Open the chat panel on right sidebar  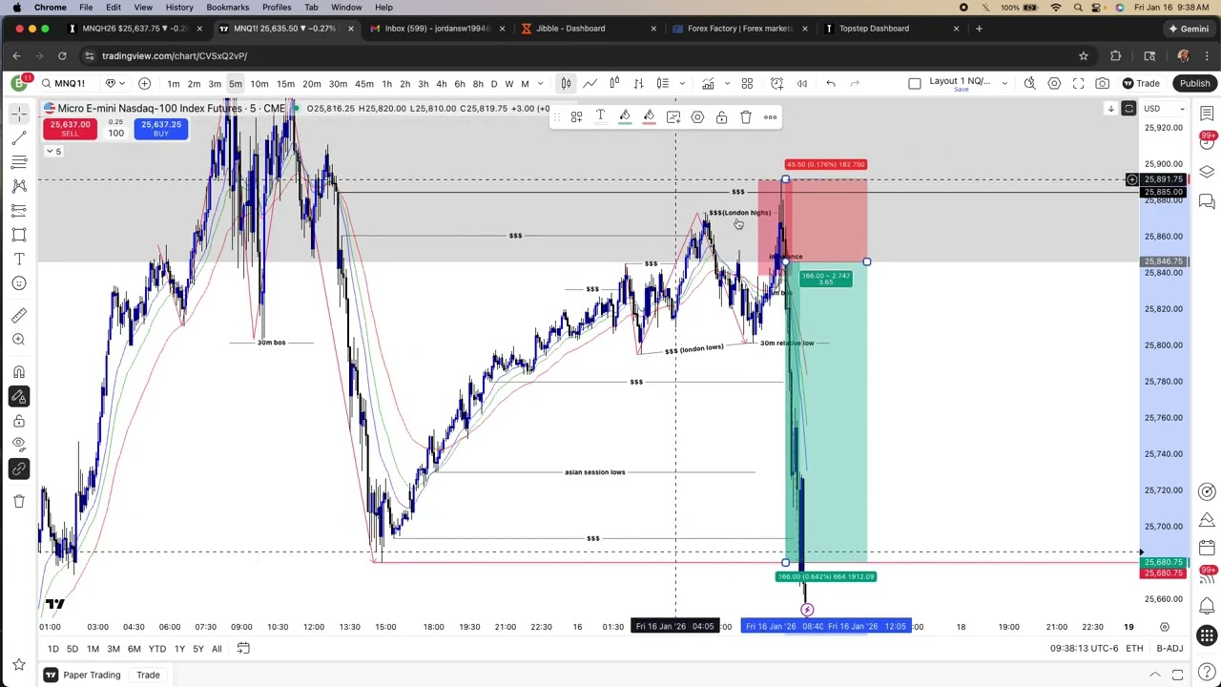(1207, 201)
